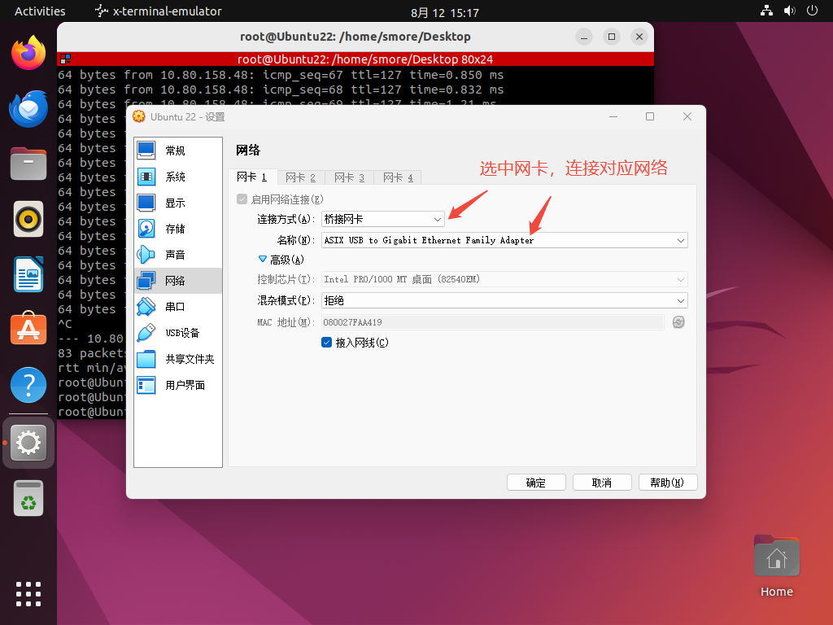833x625 pixels.
Task: Open Ubuntu Software from the dock
Action: click(28, 329)
